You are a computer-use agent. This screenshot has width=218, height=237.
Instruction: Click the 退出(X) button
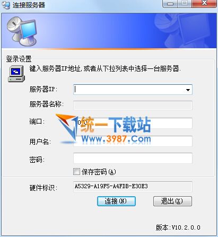coord(172,201)
